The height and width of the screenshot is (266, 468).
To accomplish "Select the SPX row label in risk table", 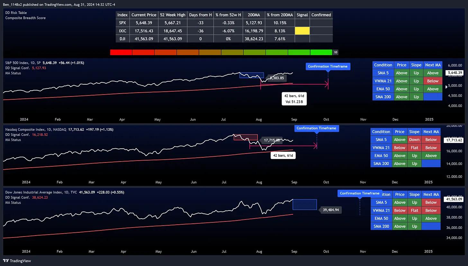I will (x=122, y=23).
